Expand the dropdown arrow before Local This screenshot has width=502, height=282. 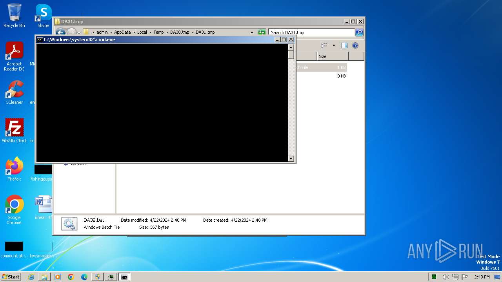pos(134,32)
